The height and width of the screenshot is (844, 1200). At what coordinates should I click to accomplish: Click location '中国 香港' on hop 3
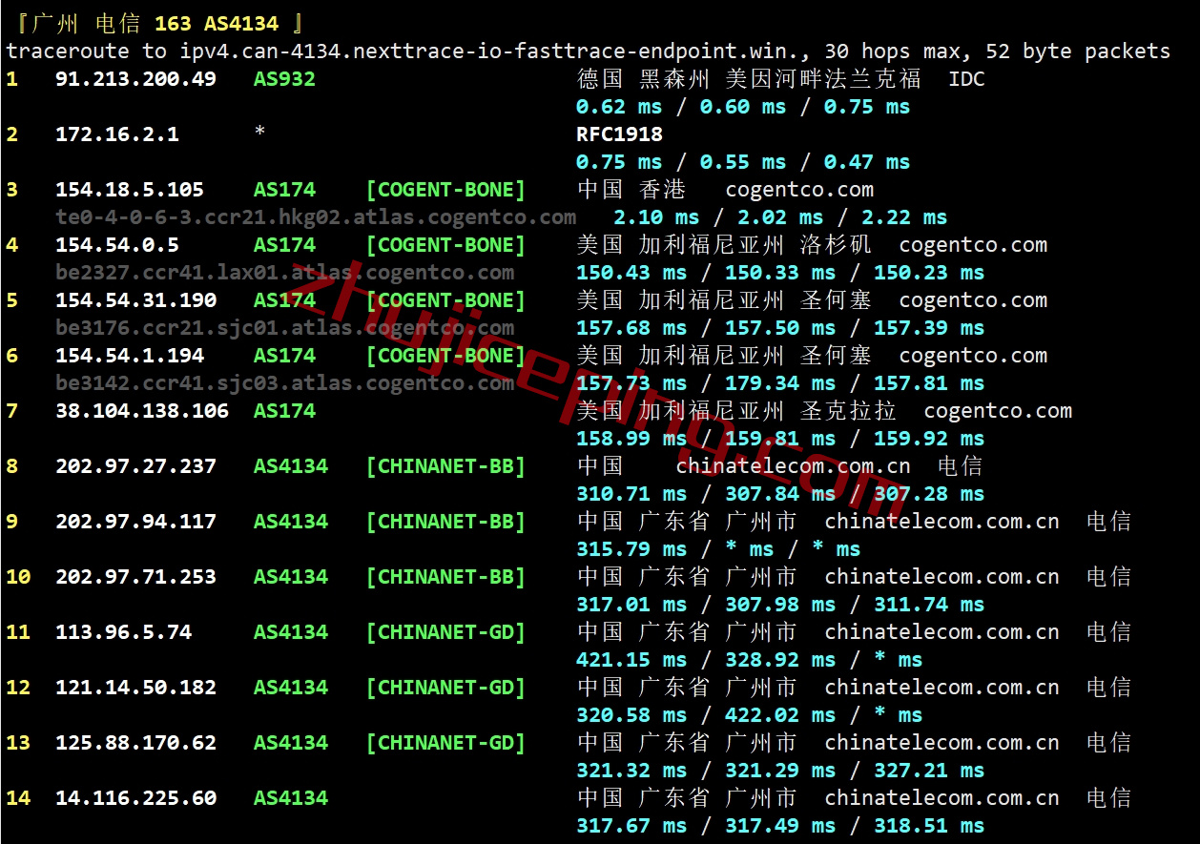(x=631, y=190)
